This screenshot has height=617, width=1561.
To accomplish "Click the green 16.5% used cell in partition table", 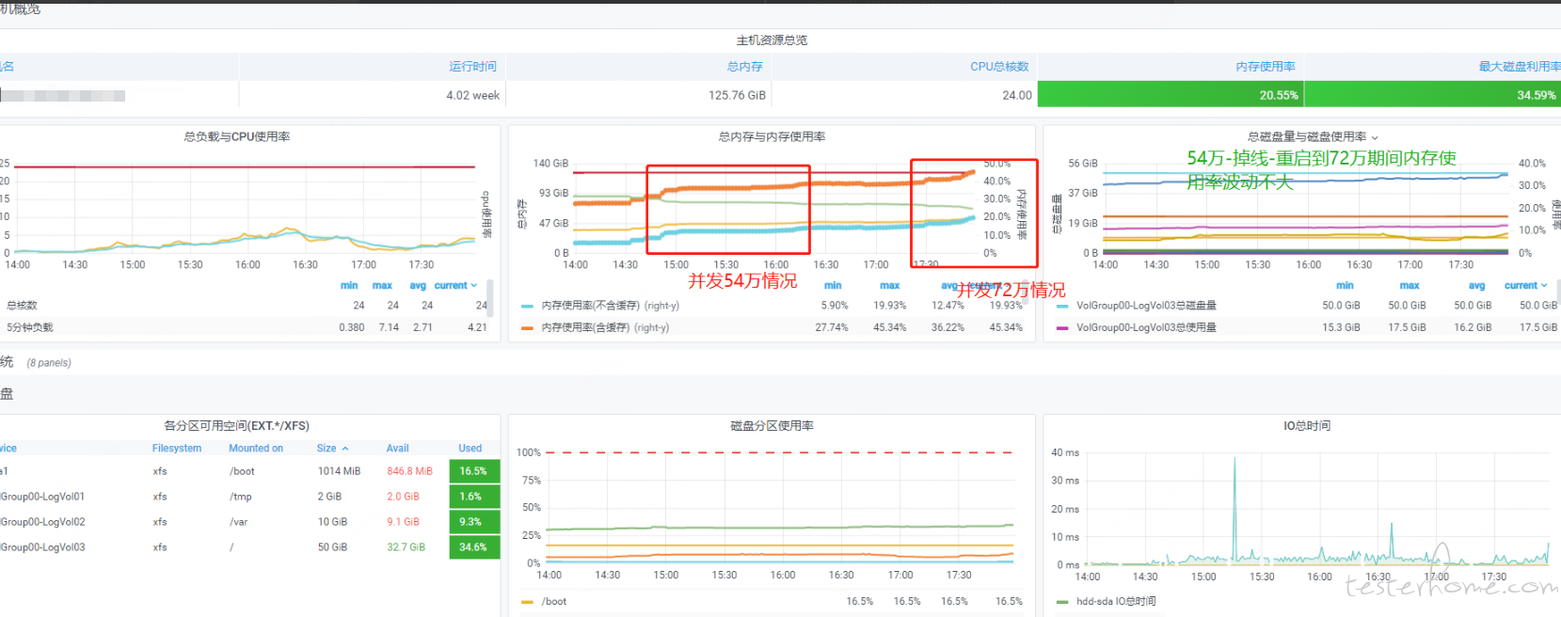I will click(474, 471).
